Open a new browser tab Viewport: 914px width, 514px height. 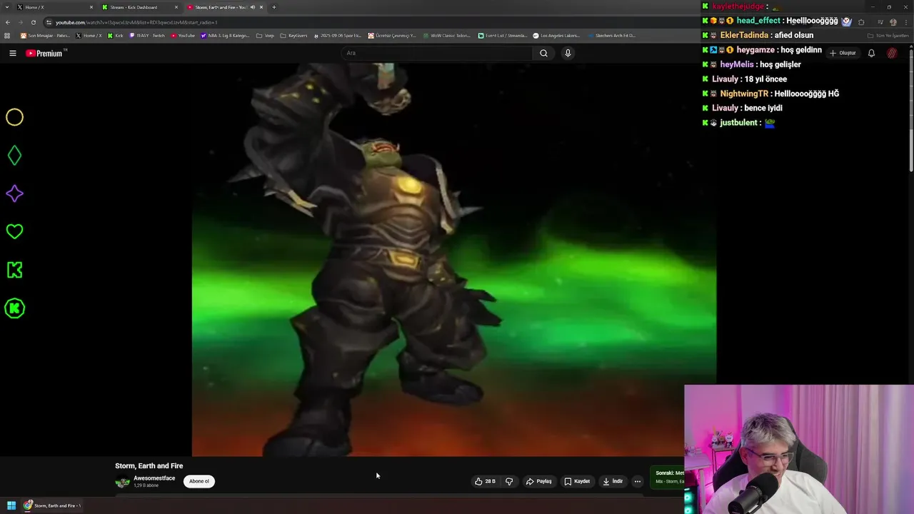pos(273,7)
